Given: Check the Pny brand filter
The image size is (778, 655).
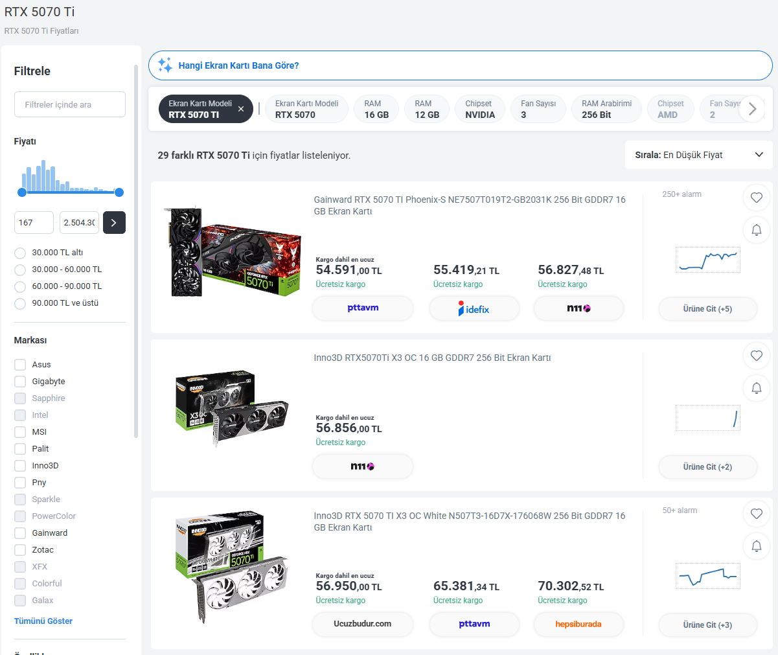Looking at the screenshot, I should (x=20, y=483).
